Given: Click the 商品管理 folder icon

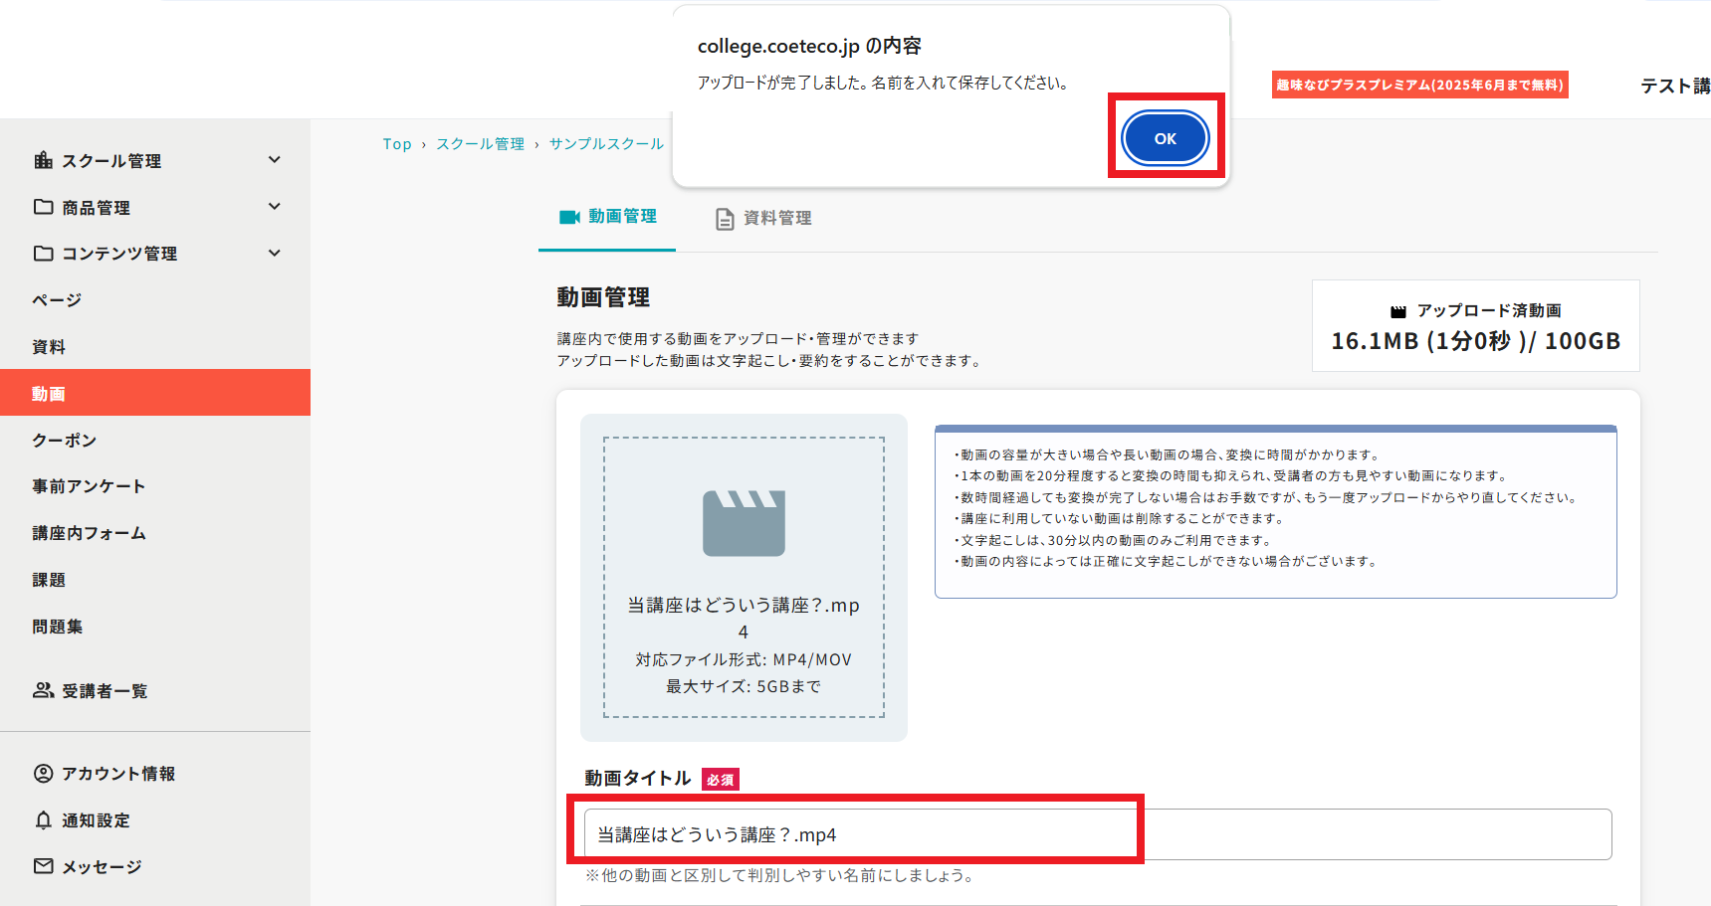Looking at the screenshot, I should 44,207.
